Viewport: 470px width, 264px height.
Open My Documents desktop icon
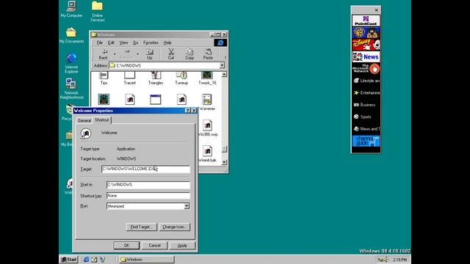[x=71, y=35]
